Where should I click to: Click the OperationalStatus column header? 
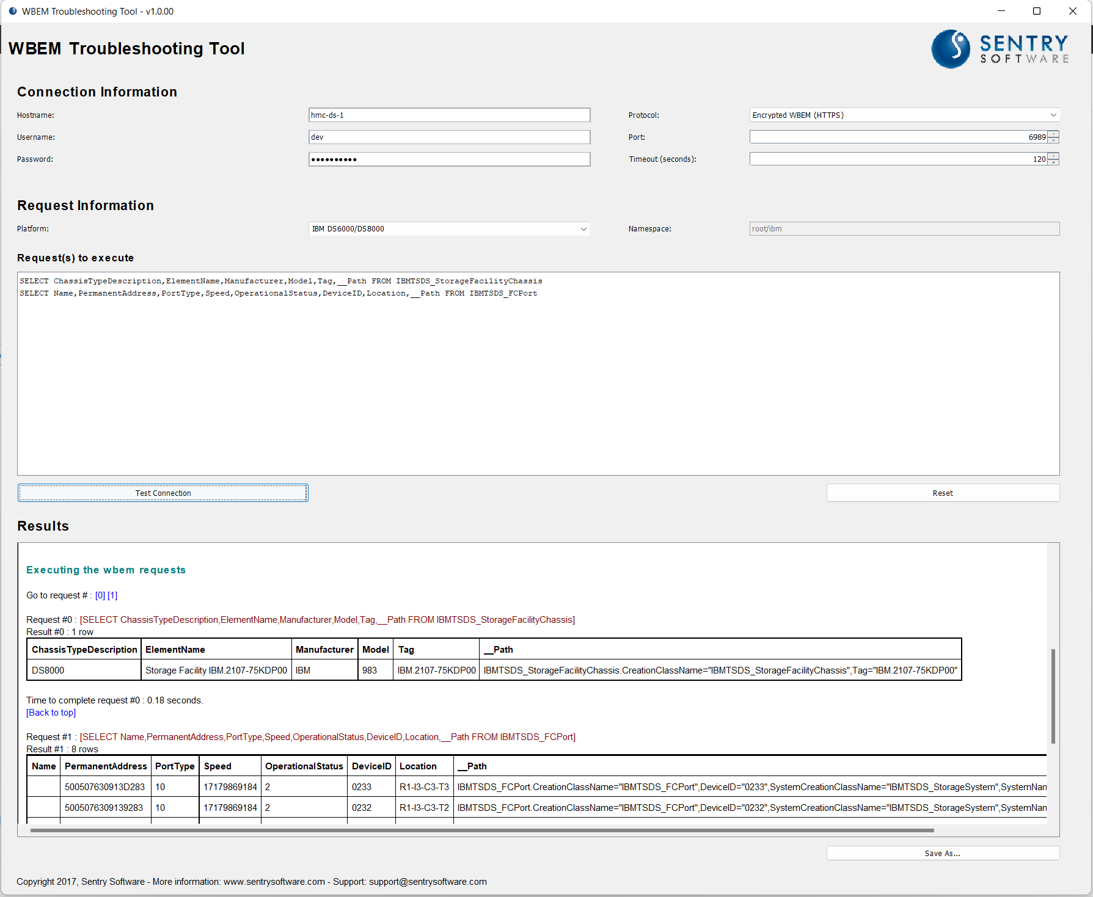(304, 766)
